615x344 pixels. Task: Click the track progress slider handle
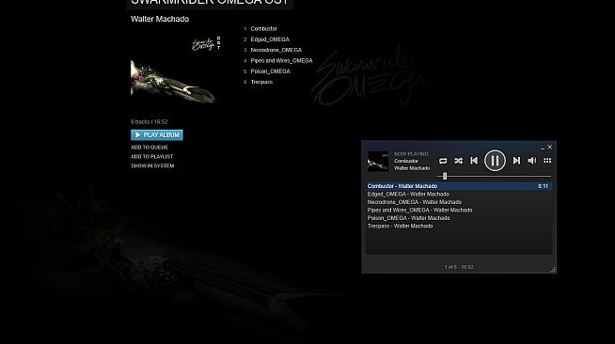445,176
